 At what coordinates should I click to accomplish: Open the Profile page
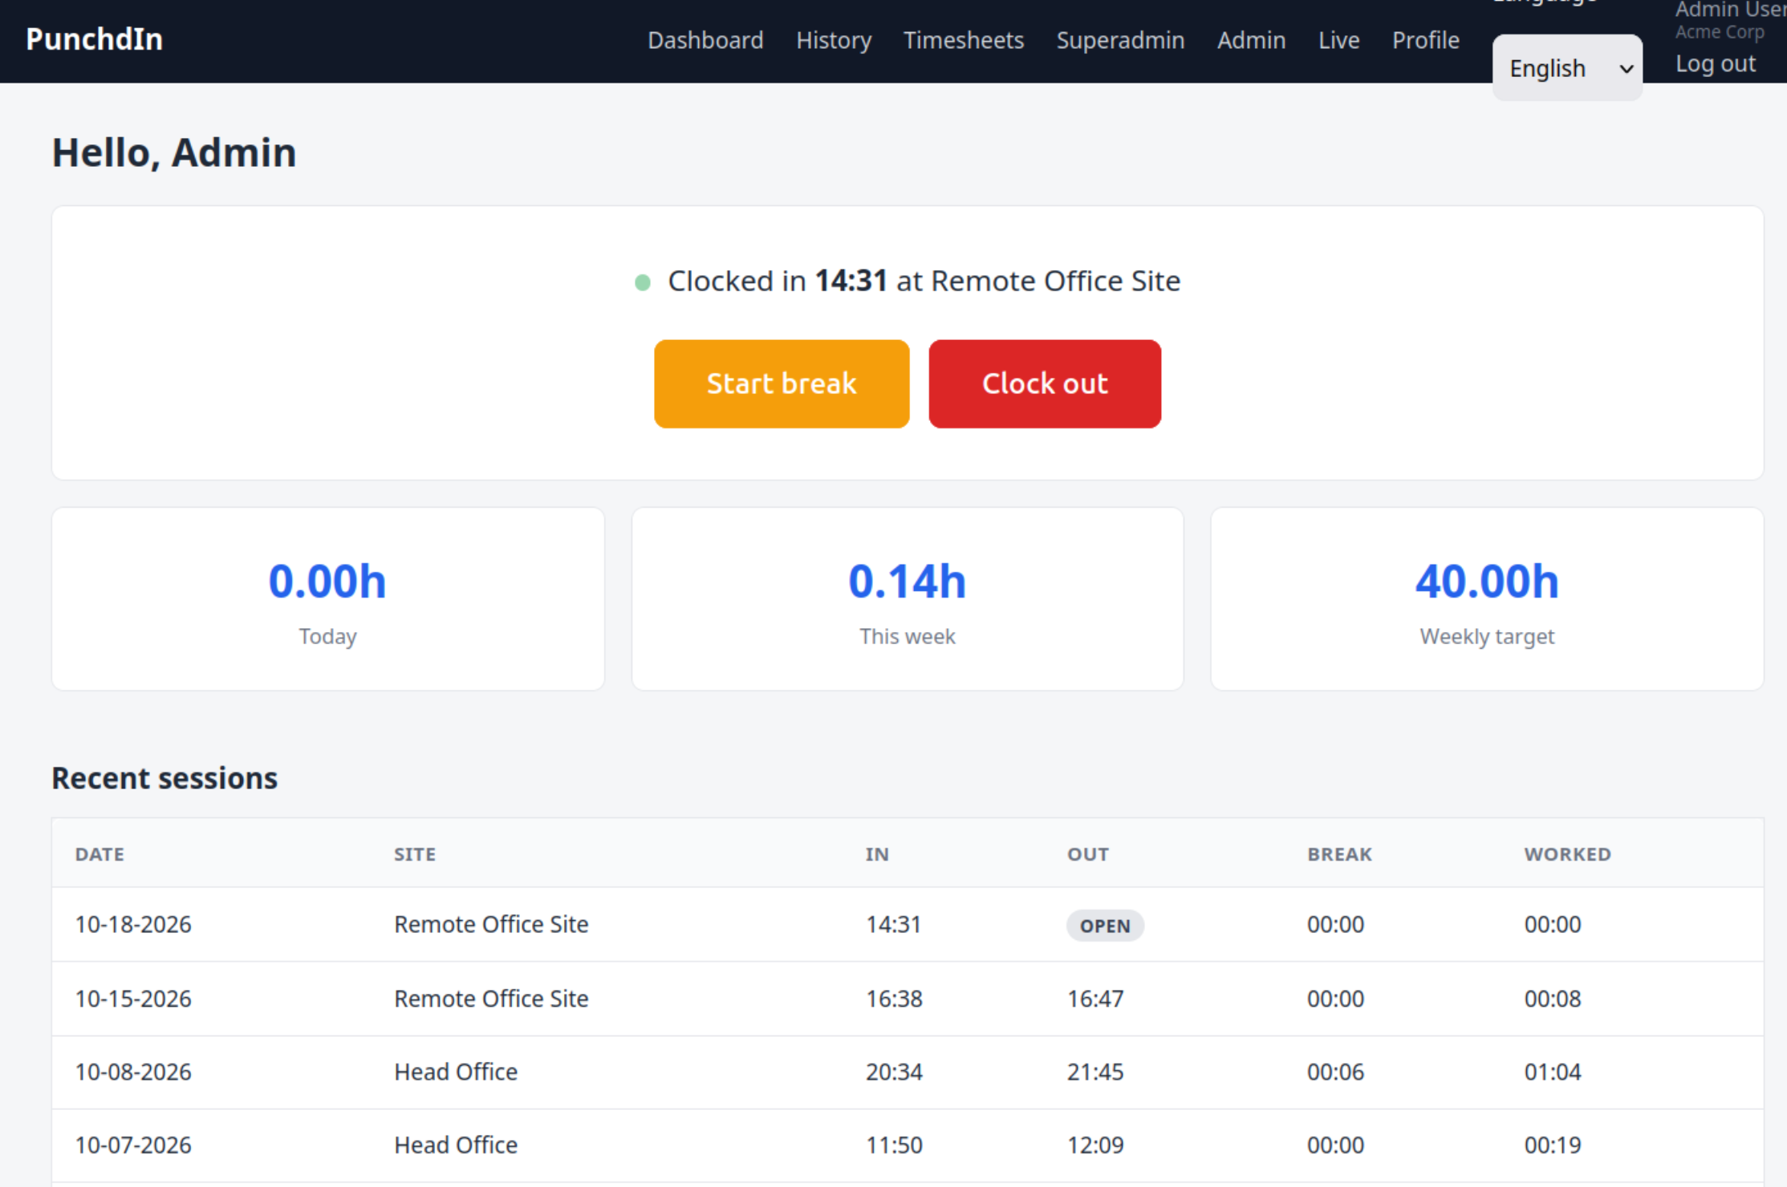[x=1425, y=40]
